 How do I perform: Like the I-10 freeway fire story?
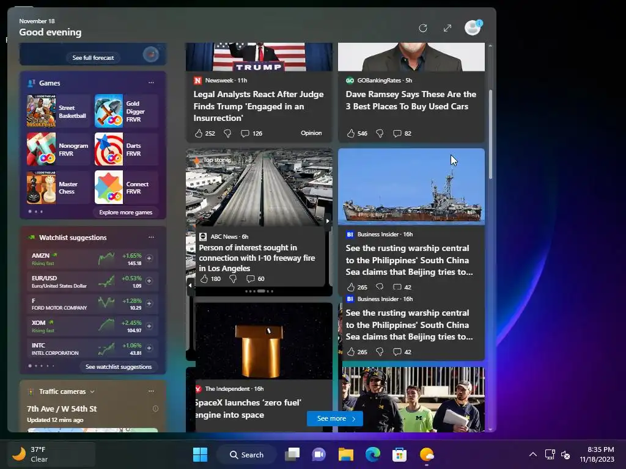pyautogui.click(x=204, y=278)
